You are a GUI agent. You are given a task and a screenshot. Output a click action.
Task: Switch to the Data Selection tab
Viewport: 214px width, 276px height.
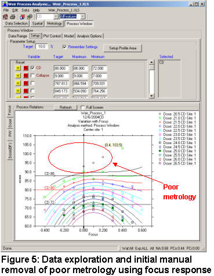[x=16, y=23]
